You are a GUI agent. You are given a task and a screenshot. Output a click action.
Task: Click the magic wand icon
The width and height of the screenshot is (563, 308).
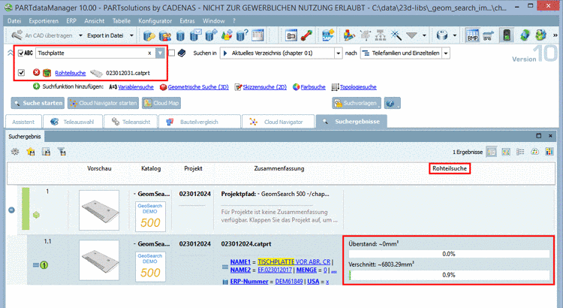pos(396,35)
